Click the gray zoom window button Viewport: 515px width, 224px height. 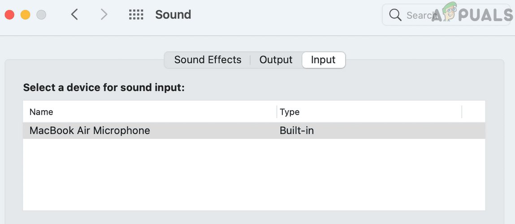click(41, 15)
